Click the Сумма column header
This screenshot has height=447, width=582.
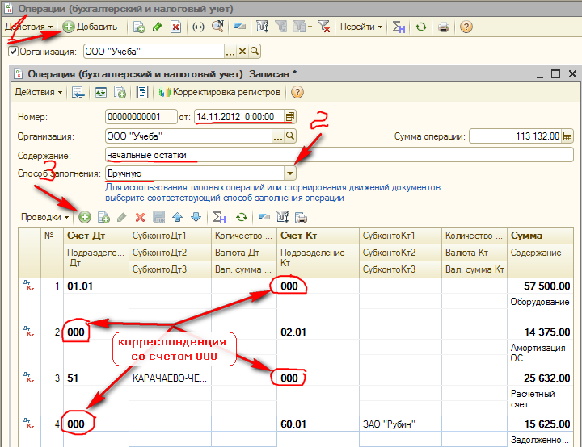(540, 236)
